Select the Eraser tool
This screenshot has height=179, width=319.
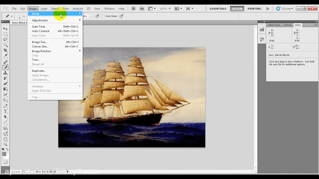[x=5, y=83]
